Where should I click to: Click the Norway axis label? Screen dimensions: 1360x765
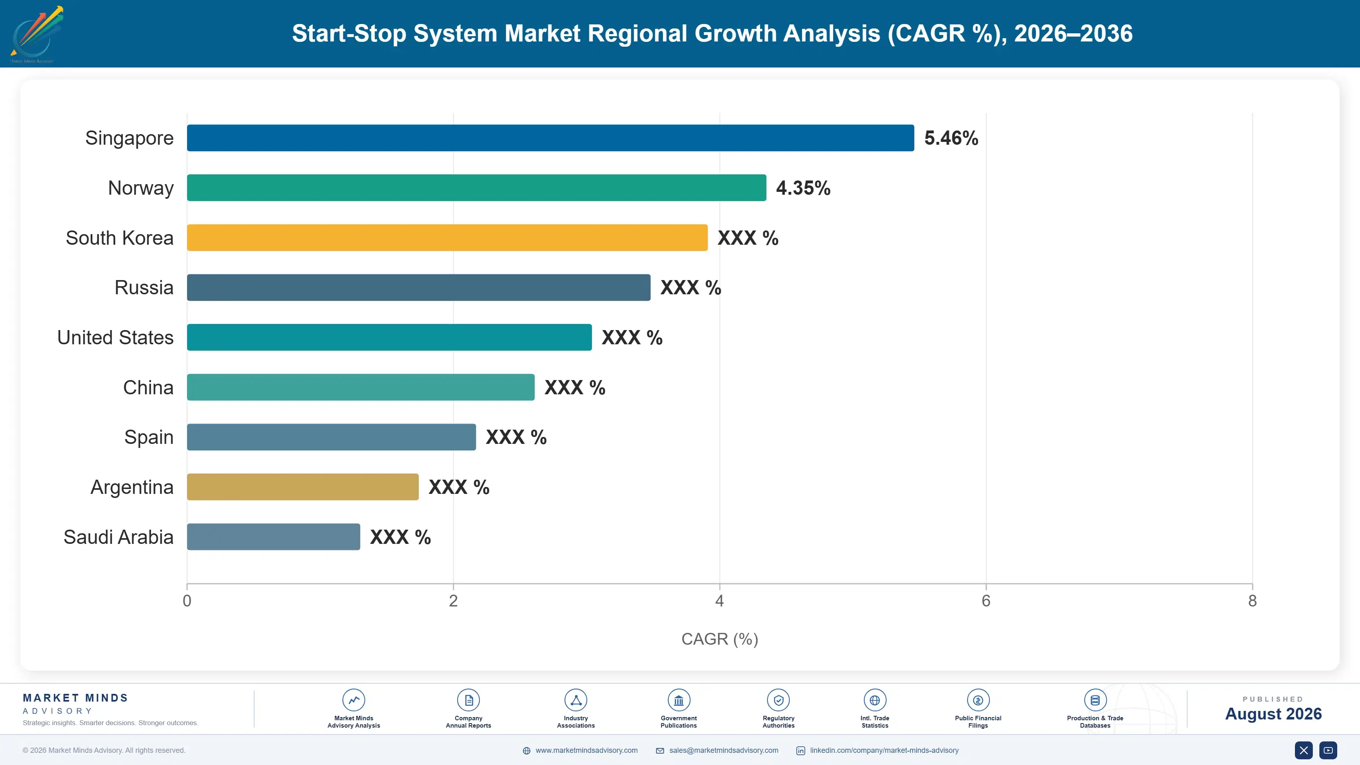coord(141,188)
